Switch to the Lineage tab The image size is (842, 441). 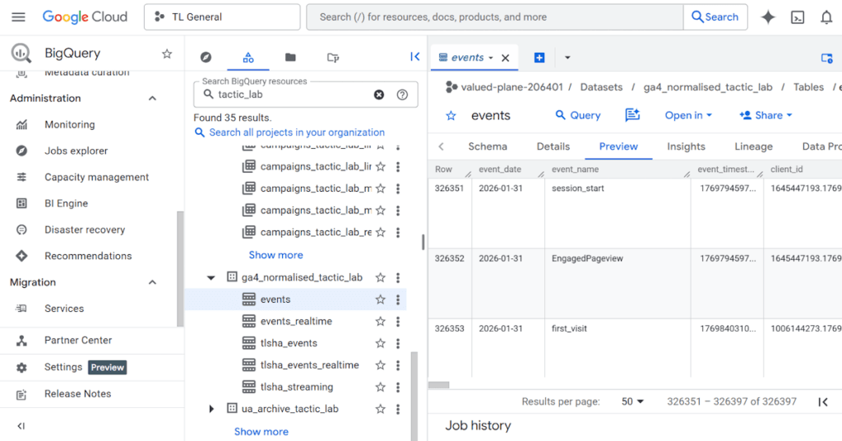pyautogui.click(x=753, y=146)
